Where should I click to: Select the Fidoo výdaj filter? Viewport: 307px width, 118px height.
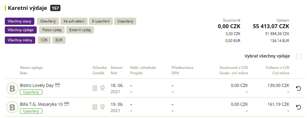52,30
